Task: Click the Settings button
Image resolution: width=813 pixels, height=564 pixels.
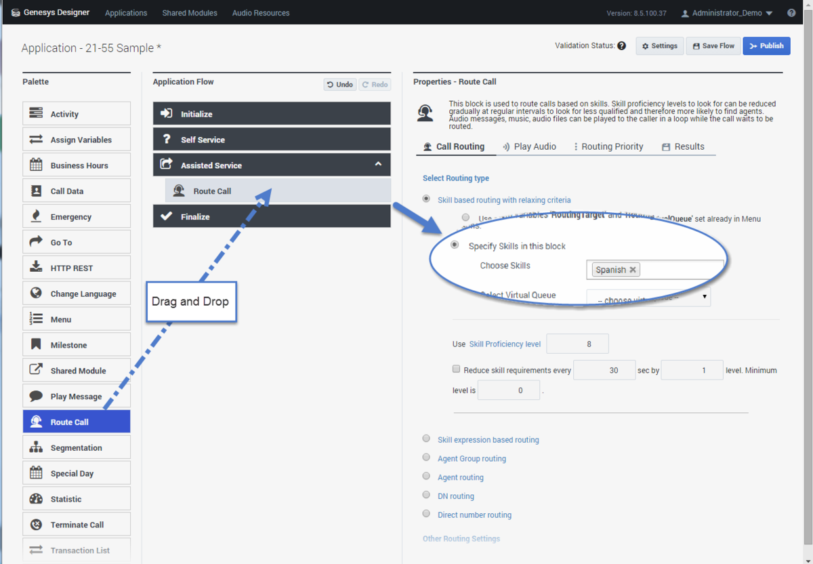Action: tap(660, 46)
